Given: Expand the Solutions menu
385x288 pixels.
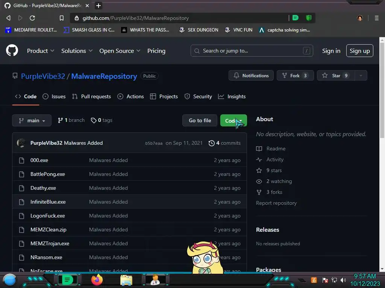Looking at the screenshot, I should 77,51.
